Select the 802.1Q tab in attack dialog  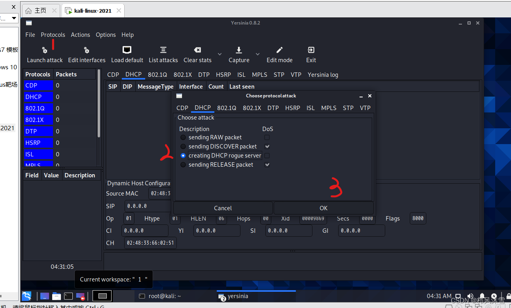(227, 108)
